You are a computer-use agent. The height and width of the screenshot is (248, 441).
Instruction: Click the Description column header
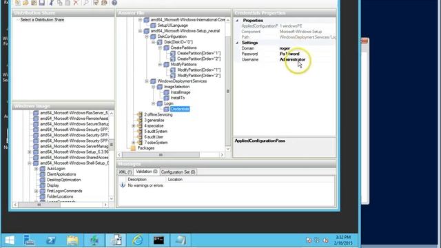pyautogui.click(x=137, y=179)
